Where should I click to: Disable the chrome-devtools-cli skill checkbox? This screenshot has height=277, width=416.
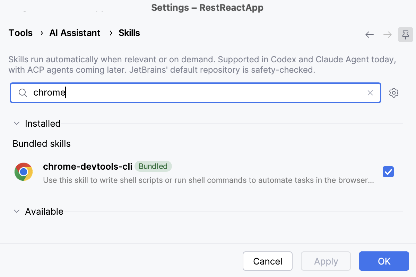click(x=388, y=172)
